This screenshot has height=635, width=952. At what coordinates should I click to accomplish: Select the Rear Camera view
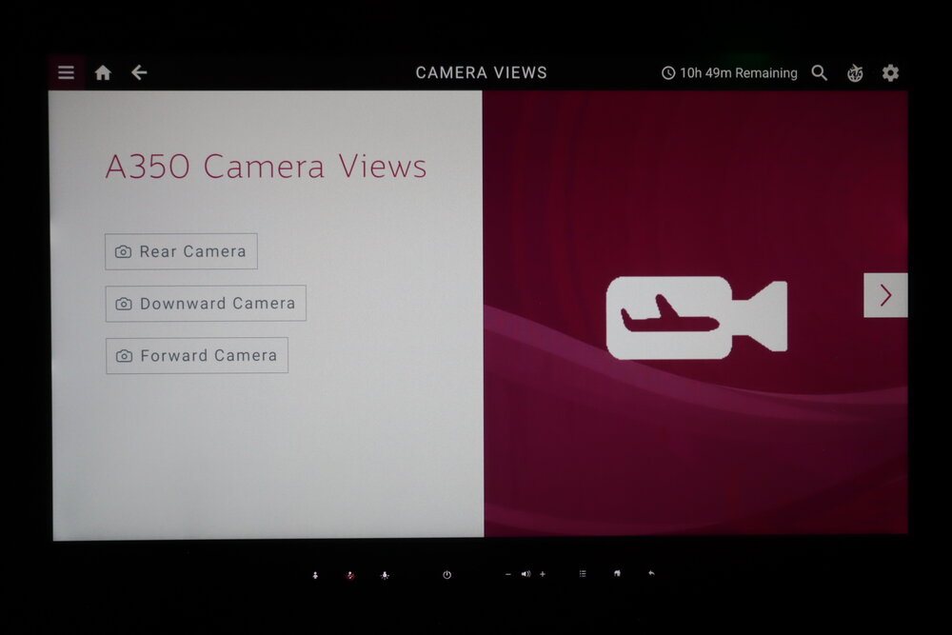pos(181,251)
